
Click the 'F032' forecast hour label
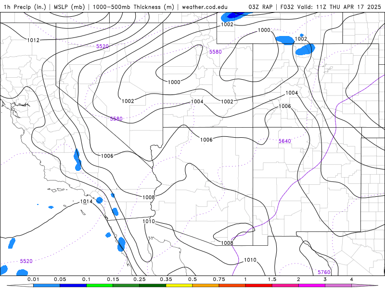click(287, 7)
